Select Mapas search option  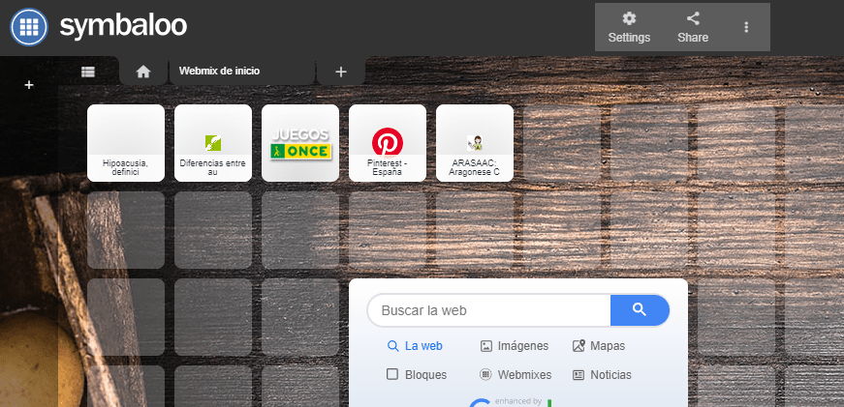tap(599, 346)
